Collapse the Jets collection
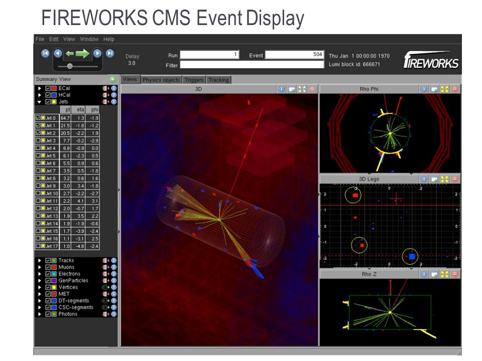482x361 pixels. click(39, 102)
